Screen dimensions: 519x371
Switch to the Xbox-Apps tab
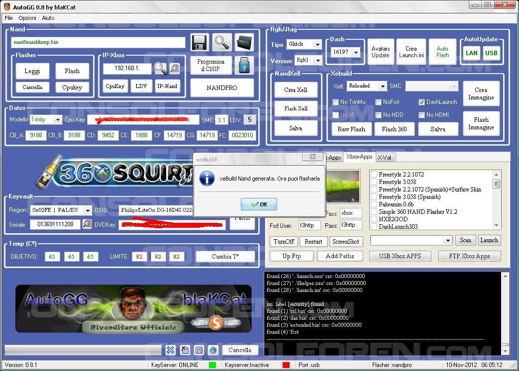359,157
